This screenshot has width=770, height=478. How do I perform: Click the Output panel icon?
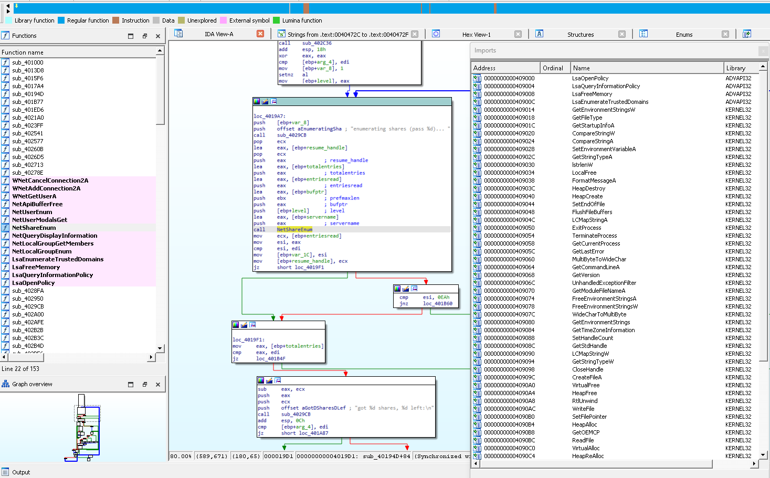click(6, 472)
